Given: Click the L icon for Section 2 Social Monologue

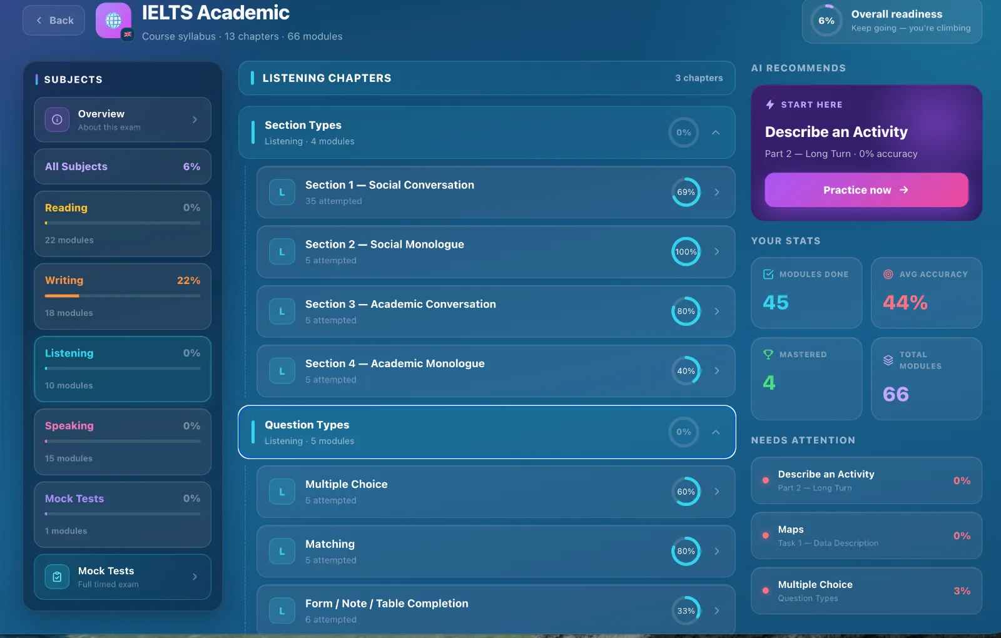Looking at the screenshot, I should click(282, 251).
